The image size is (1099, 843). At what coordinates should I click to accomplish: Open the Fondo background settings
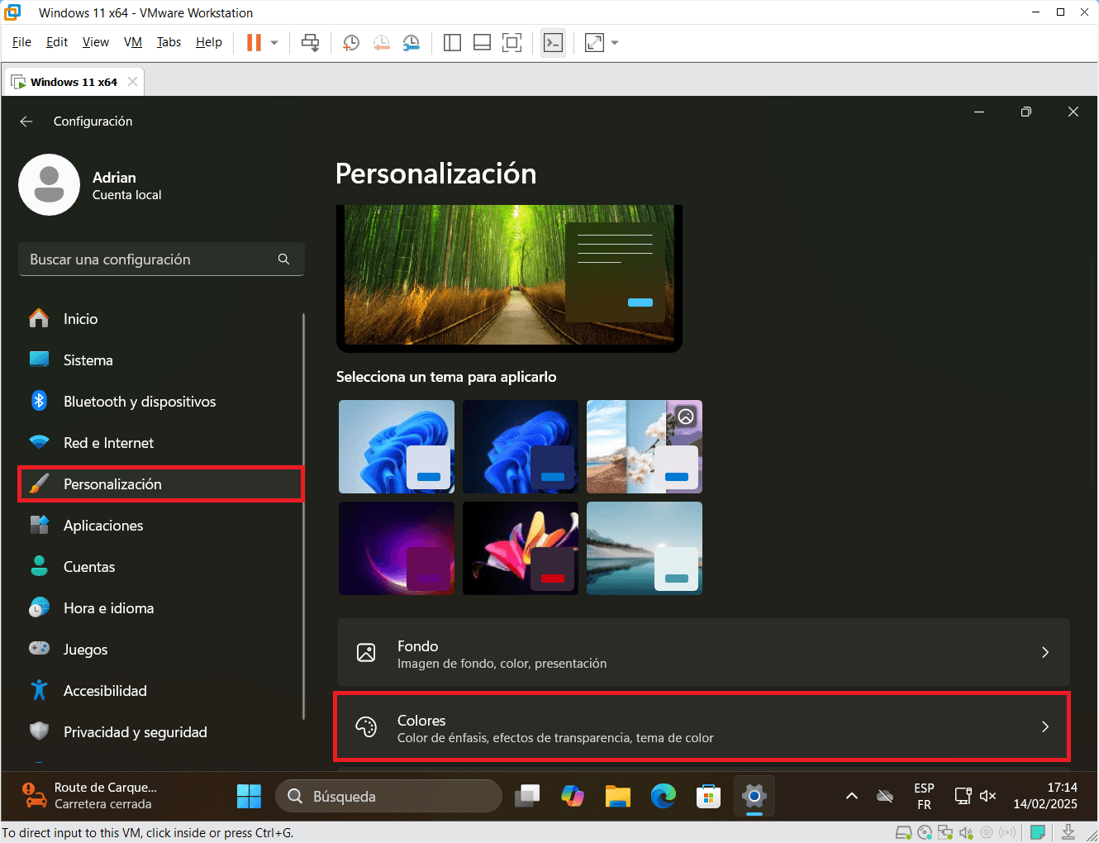(x=703, y=653)
